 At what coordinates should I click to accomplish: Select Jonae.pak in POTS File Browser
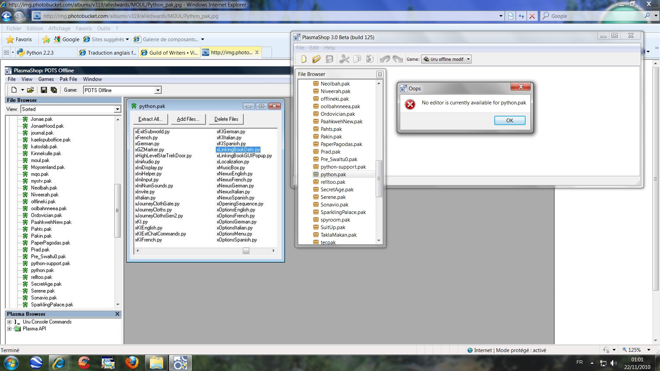(x=42, y=119)
